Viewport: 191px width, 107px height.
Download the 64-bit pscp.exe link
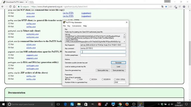point(30,16)
